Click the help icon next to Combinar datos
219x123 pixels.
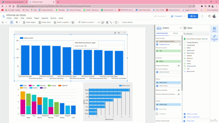(180, 45)
